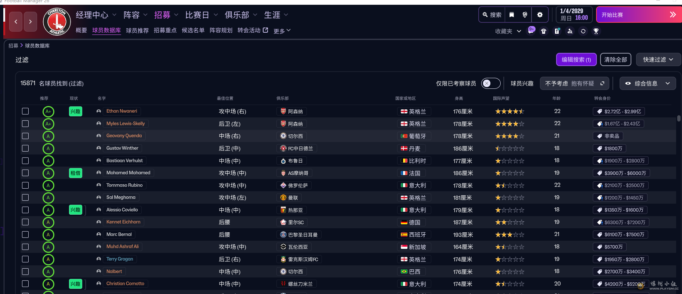Click the squad shirt icon shortcut
682x294 pixels.
pyautogui.click(x=544, y=31)
